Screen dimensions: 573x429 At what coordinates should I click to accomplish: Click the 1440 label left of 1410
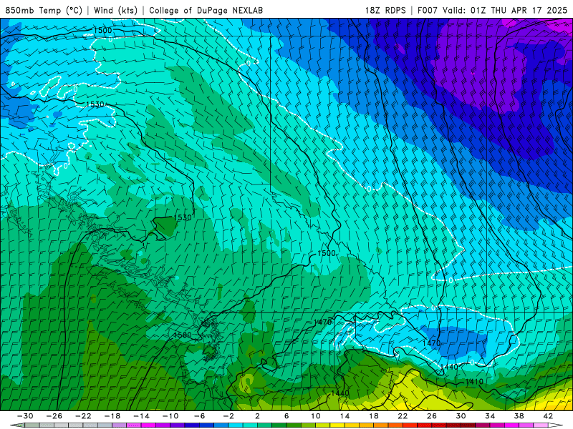point(449,367)
